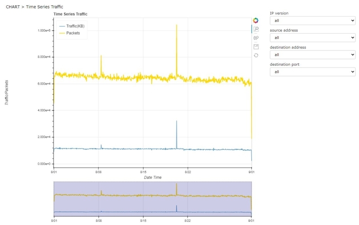Image resolution: width=359 pixels, height=225 pixels.
Task: Click the 8/22 label on range selector axis
Action: coord(188,221)
